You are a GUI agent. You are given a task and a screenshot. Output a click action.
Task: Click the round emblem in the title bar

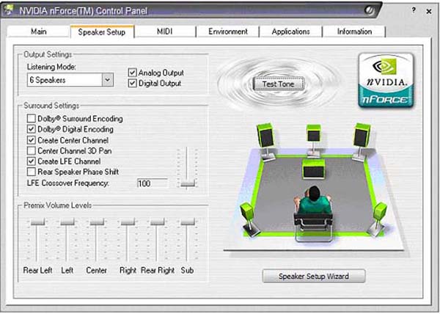[370, 11]
